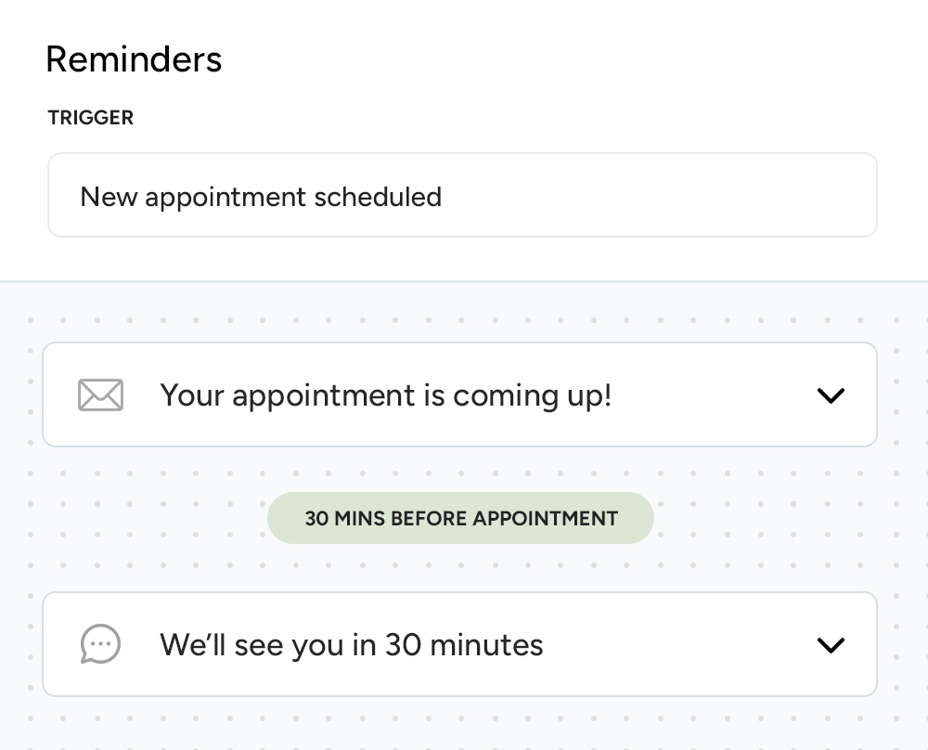The width and height of the screenshot is (928, 750).
Task: Click the divider line below the trigger section
Action: point(464,280)
